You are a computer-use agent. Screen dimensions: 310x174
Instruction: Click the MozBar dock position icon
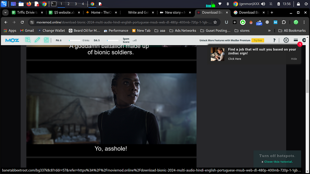pyautogui.click(x=296, y=40)
